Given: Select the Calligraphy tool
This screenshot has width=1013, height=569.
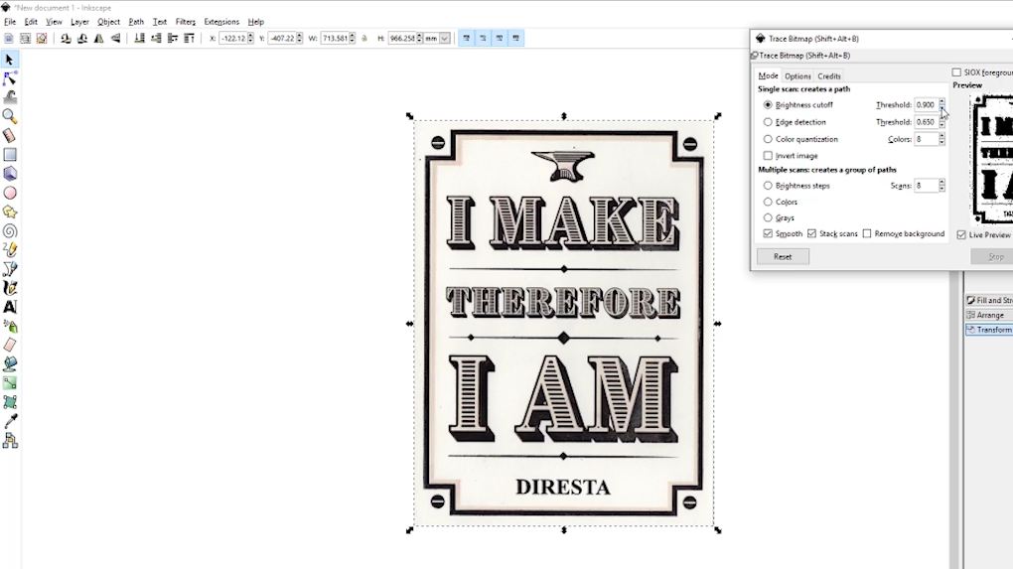Looking at the screenshot, I should [10, 288].
